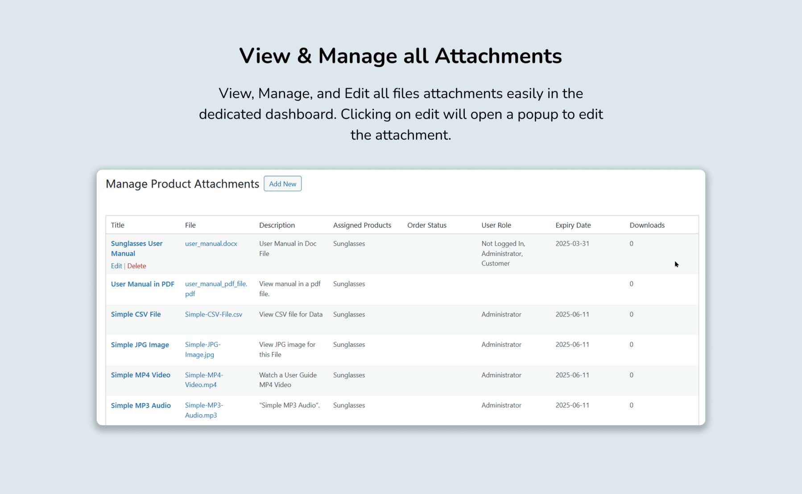This screenshot has width=802, height=494.
Task: Select the Assigned Products column header
Action: (362, 225)
